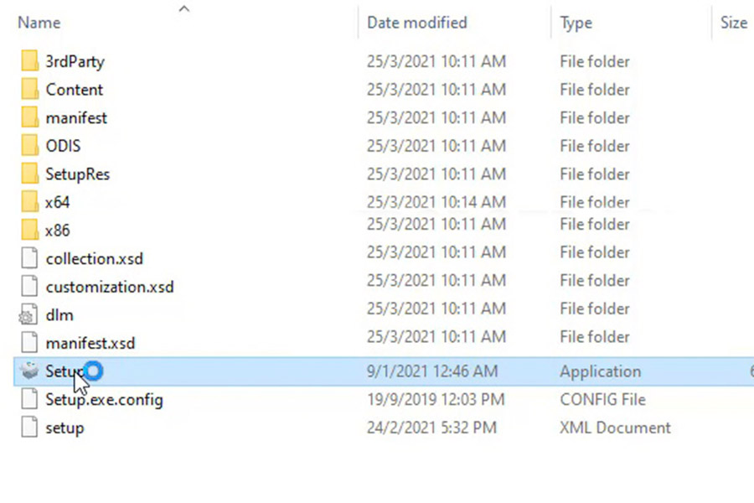The image size is (754, 503).
Task: Select the manifest.xsd file name
Action: point(90,343)
